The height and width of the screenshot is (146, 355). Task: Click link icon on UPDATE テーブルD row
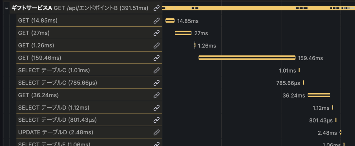(157, 132)
